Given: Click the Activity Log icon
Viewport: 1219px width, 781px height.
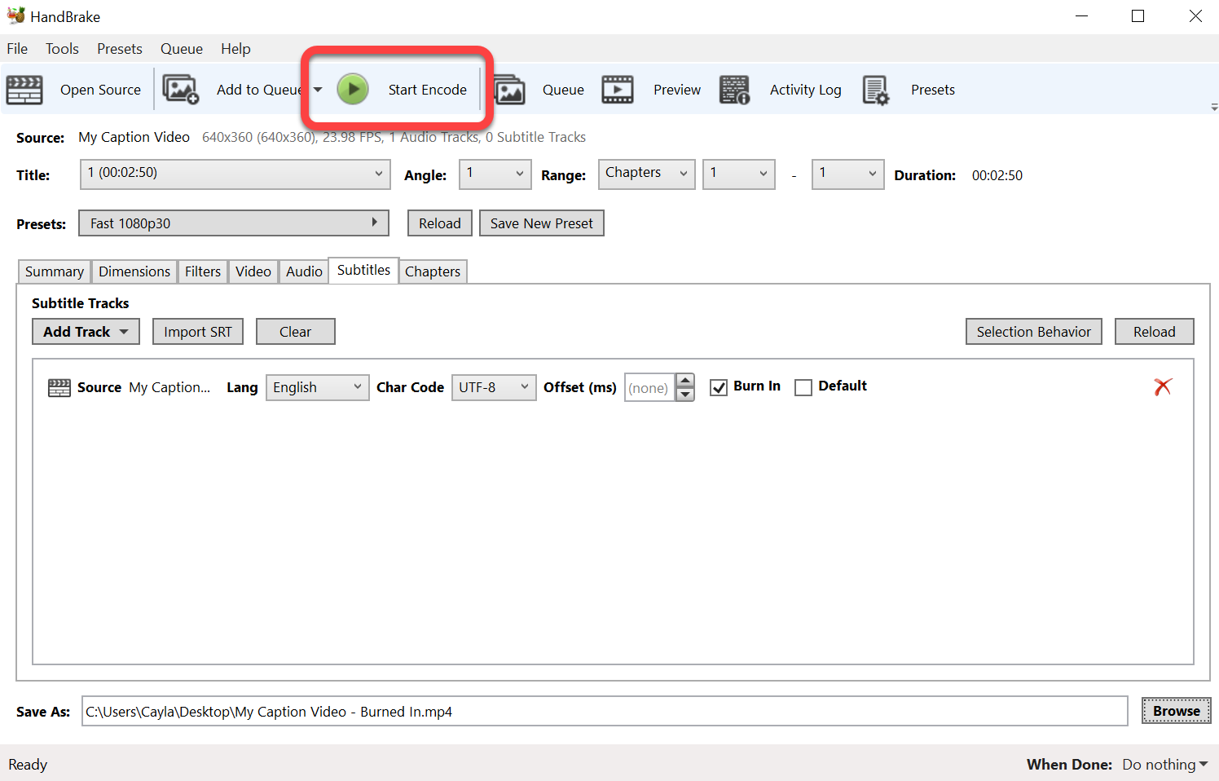Looking at the screenshot, I should (735, 90).
